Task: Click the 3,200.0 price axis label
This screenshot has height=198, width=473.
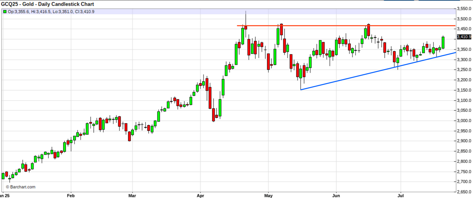Action: (x=465, y=80)
